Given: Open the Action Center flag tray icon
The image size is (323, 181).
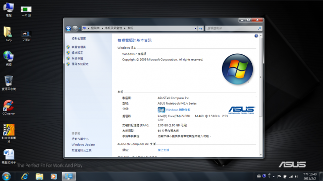Looking at the screenshot, I should pos(279,176).
